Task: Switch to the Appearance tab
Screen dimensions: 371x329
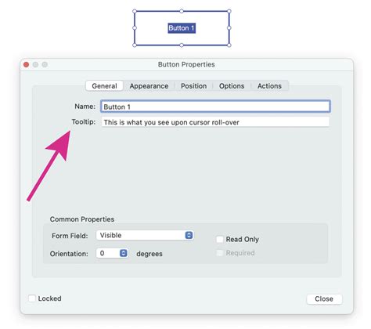Action: [149, 86]
